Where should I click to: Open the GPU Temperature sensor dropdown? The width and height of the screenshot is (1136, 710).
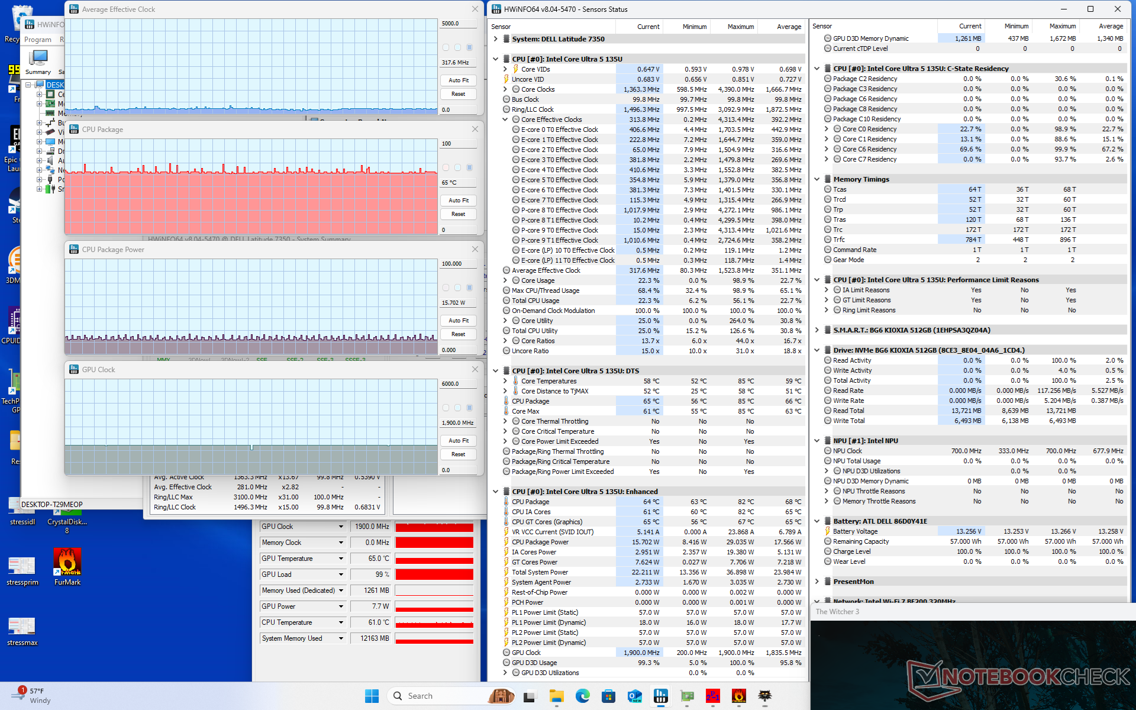tap(341, 559)
